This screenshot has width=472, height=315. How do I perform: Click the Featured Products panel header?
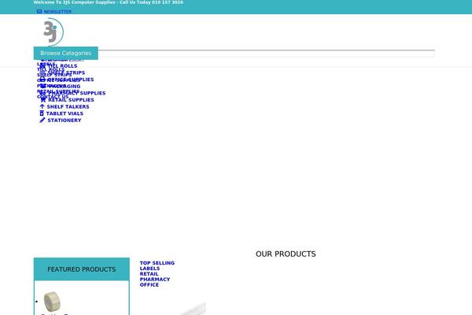[x=82, y=269]
